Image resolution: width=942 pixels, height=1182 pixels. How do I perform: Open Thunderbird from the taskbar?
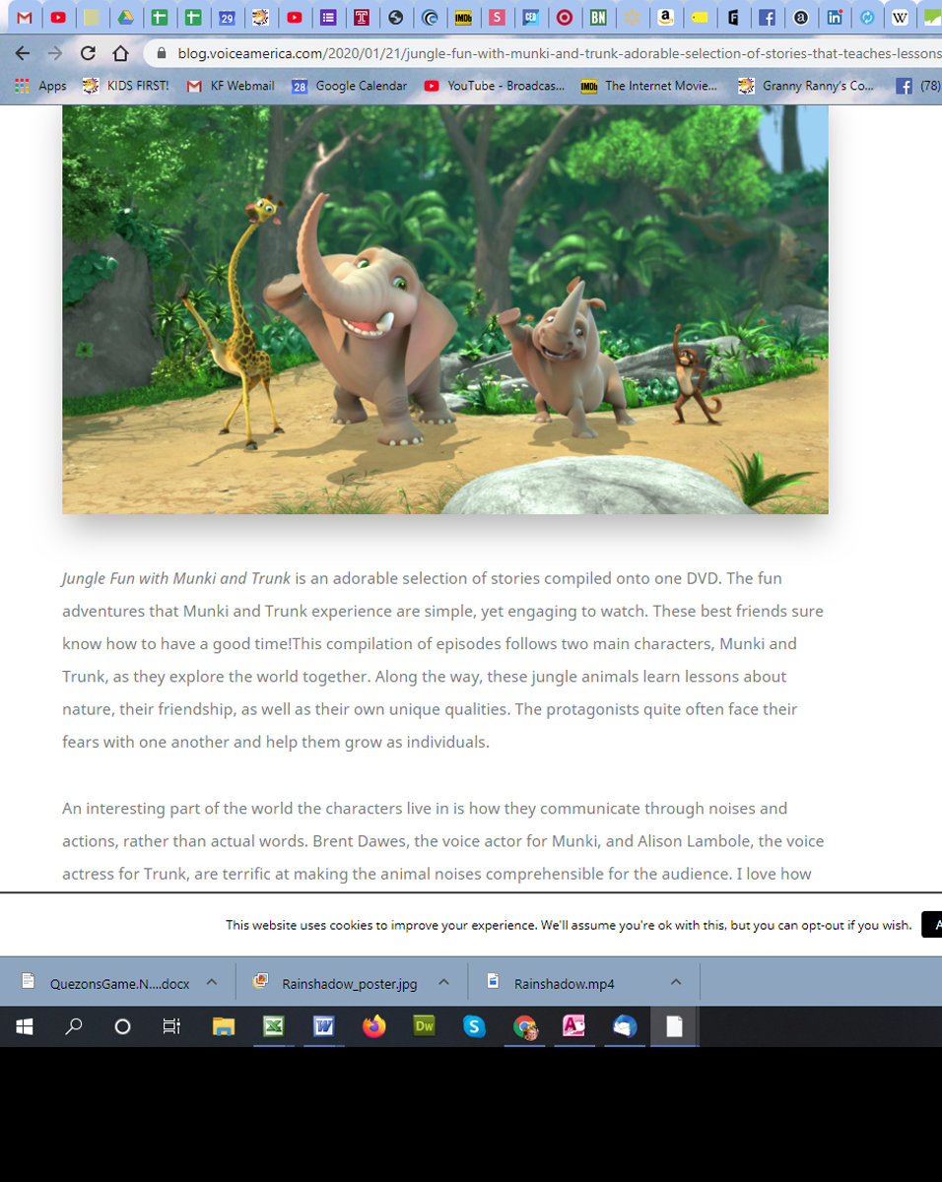pos(625,1026)
